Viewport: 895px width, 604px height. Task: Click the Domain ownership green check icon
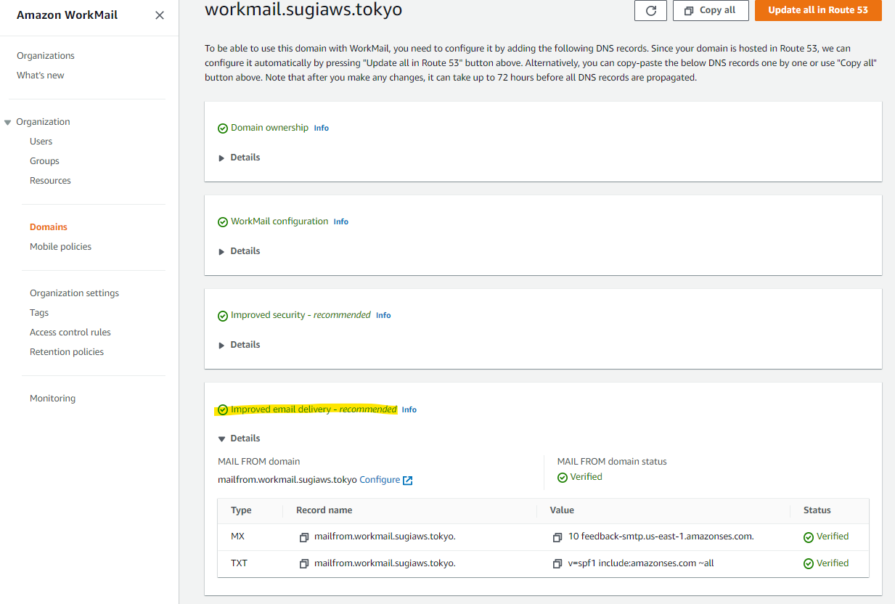(223, 128)
